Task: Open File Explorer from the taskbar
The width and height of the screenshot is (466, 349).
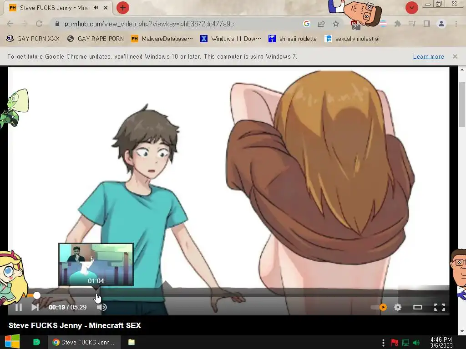Action: coord(132,342)
